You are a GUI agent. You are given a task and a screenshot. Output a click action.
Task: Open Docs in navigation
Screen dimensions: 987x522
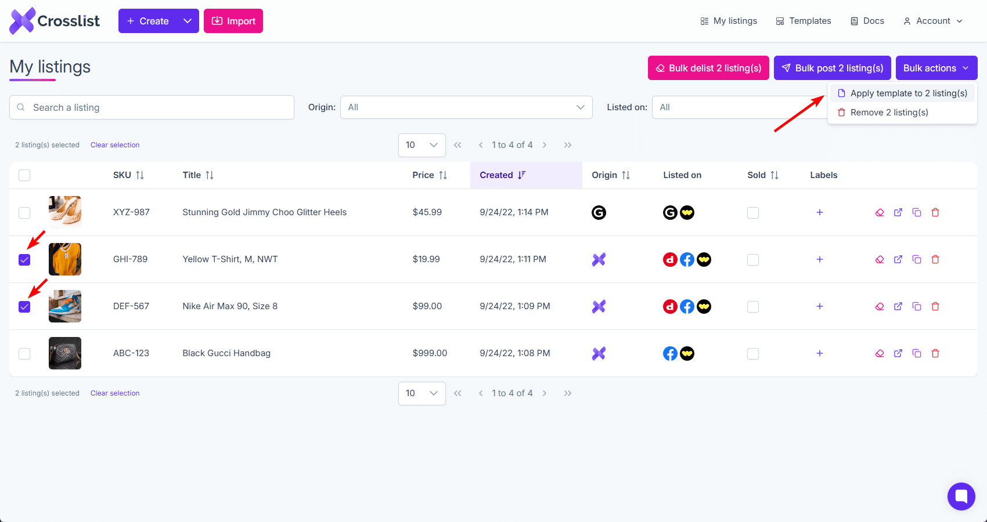tap(867, 21)
